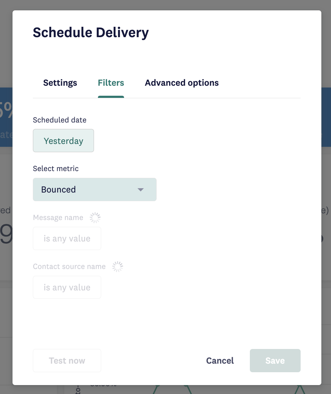Switch to the Settings tab
Image resolution: width=331 pixels, height=394 pixels.
[x=60, y=83]
